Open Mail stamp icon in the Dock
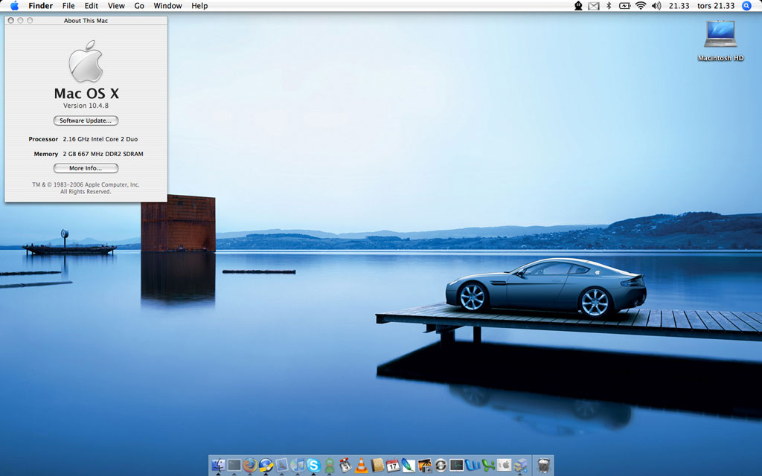 (282, 466)
